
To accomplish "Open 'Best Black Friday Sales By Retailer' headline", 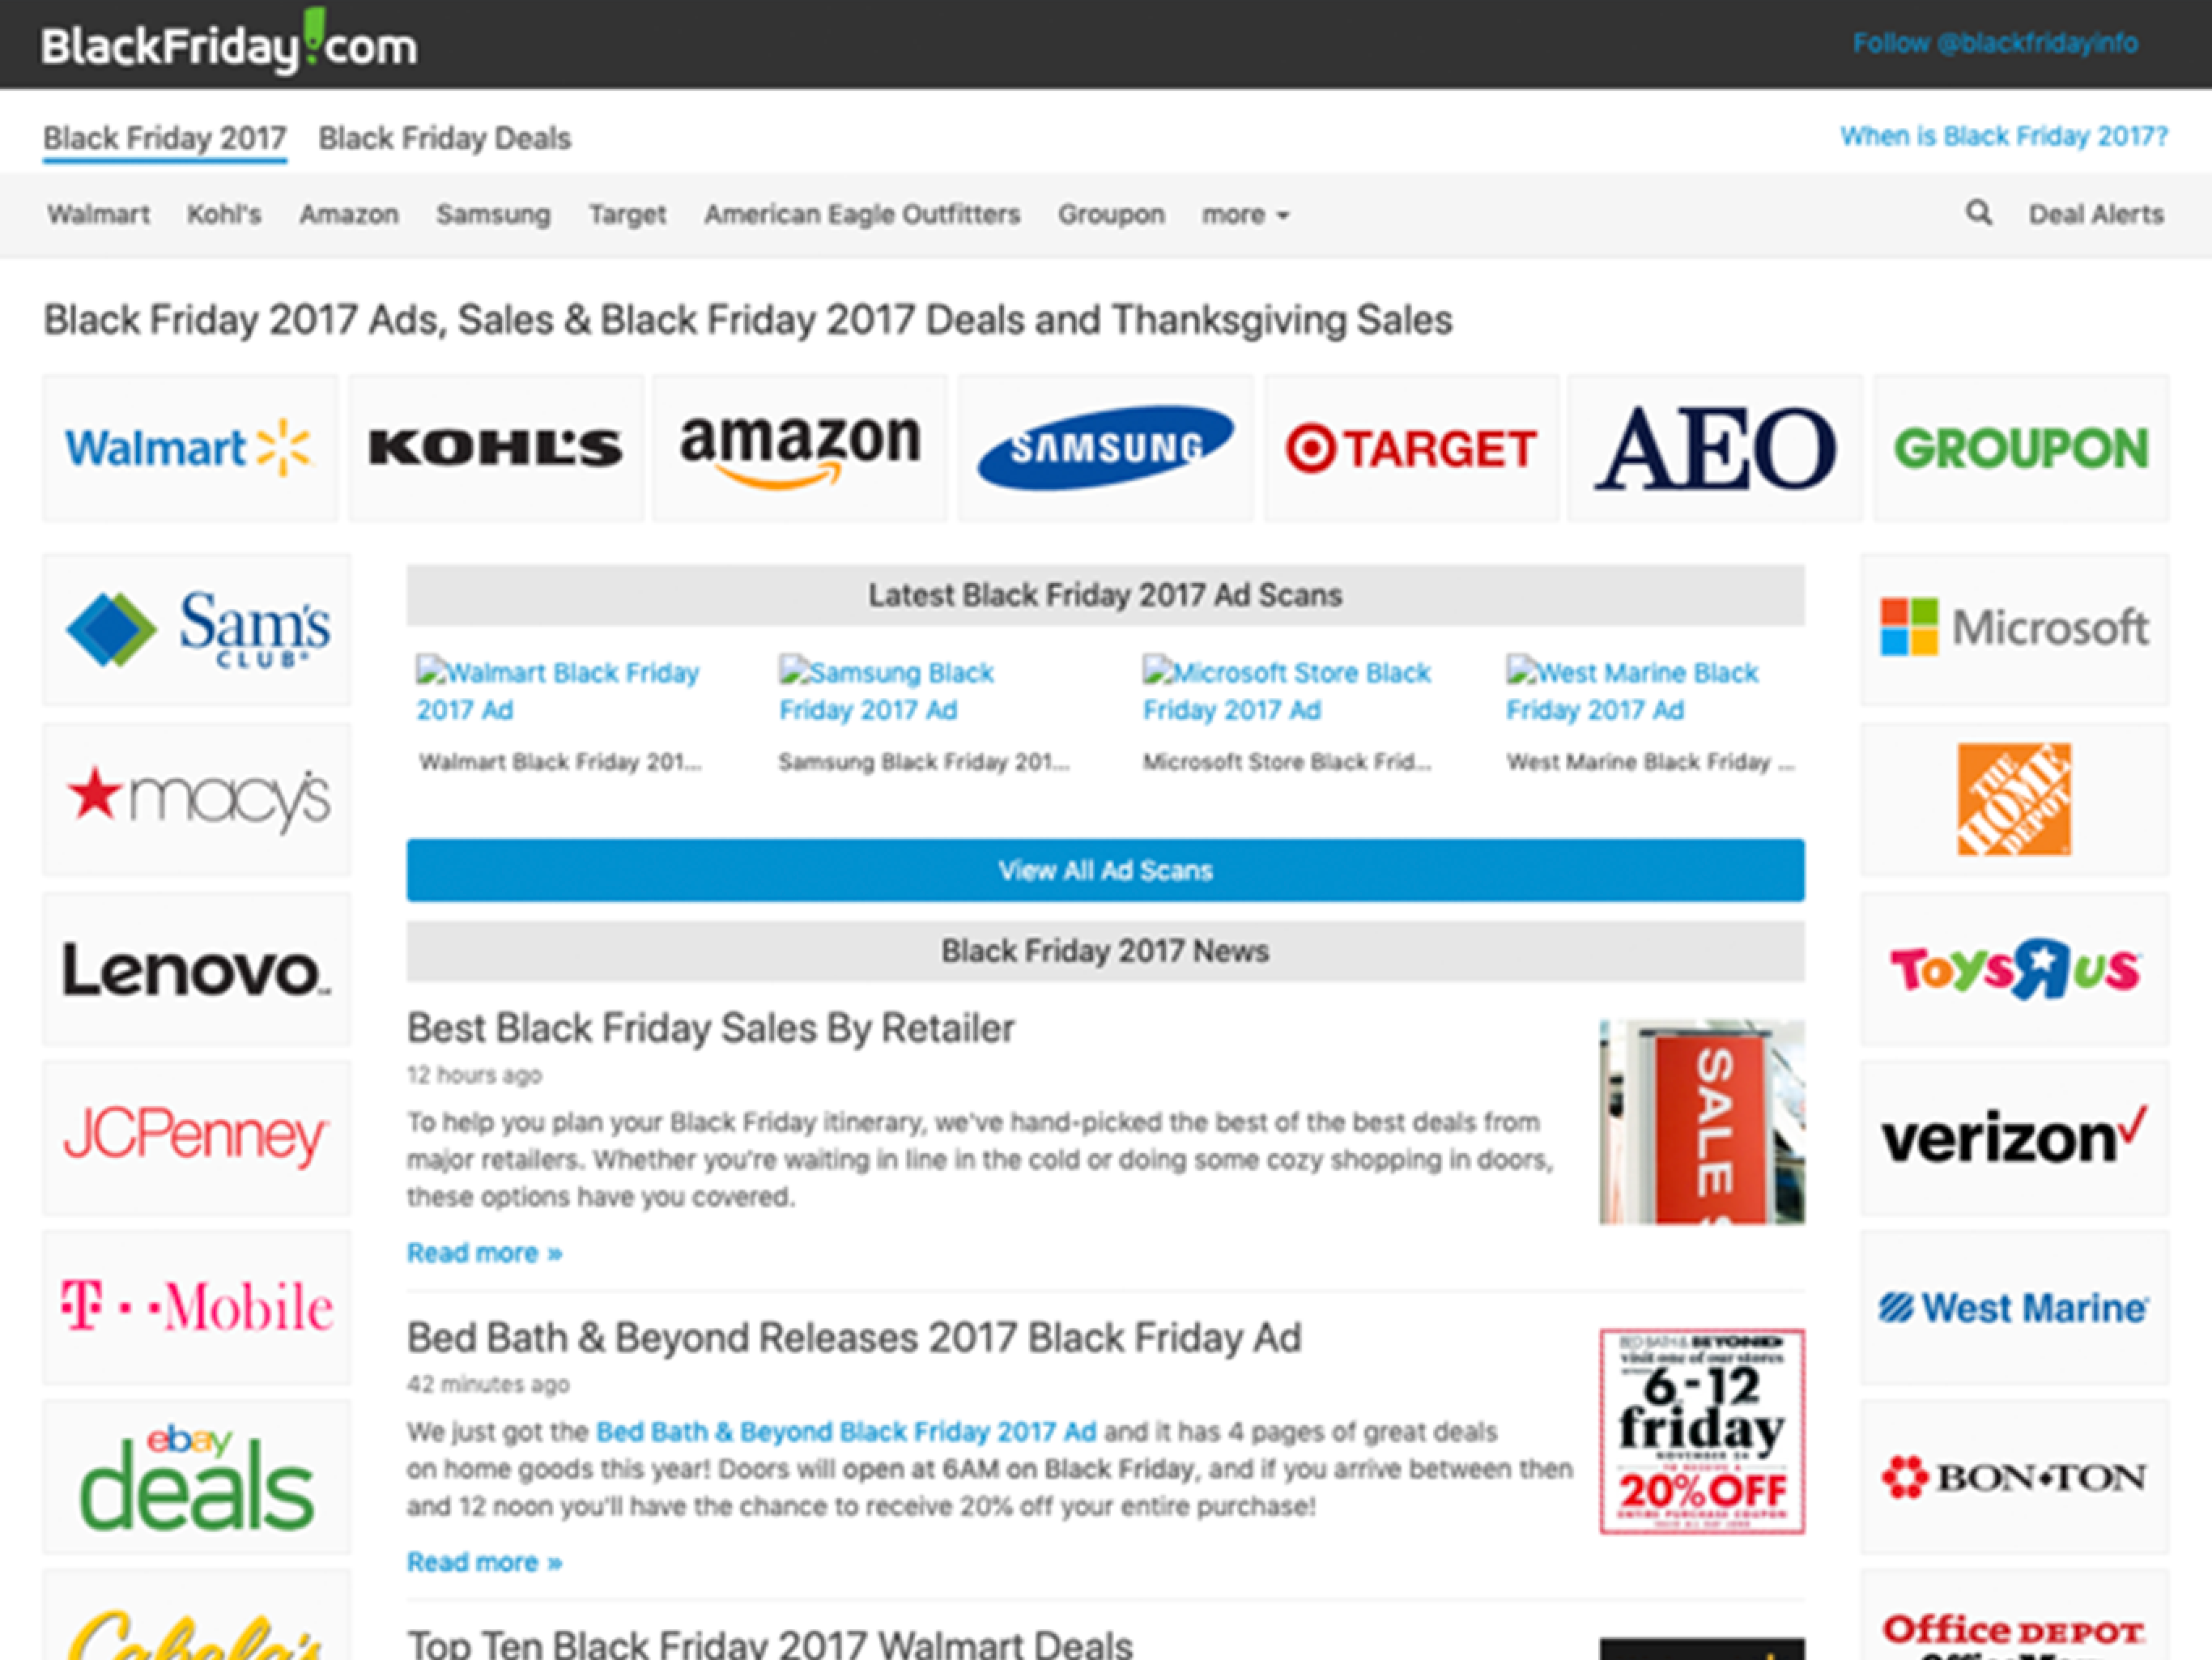I will [x=711, y=1028].
